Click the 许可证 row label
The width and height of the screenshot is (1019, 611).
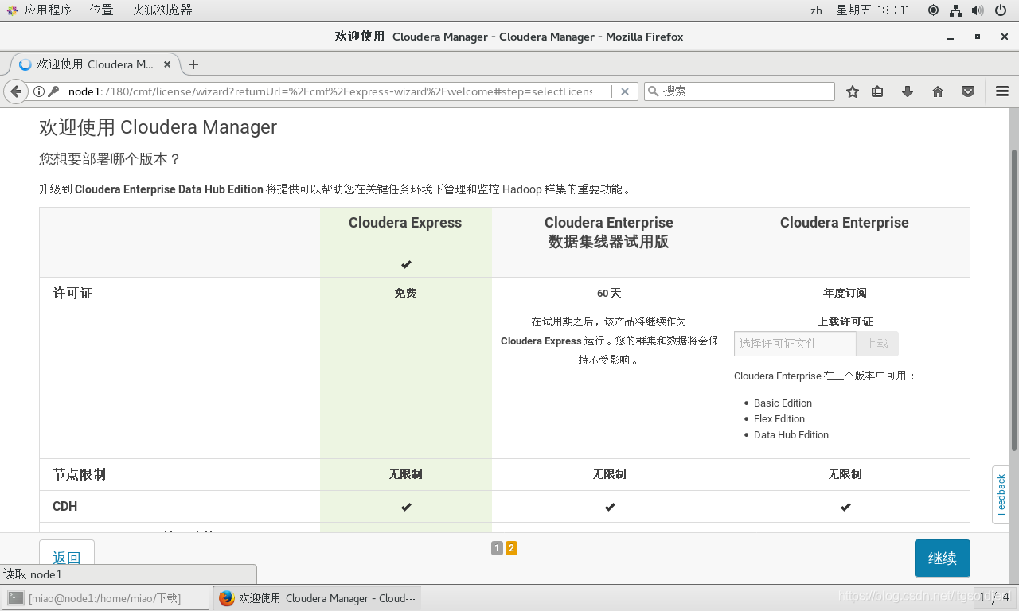click(x=72, y=293)
